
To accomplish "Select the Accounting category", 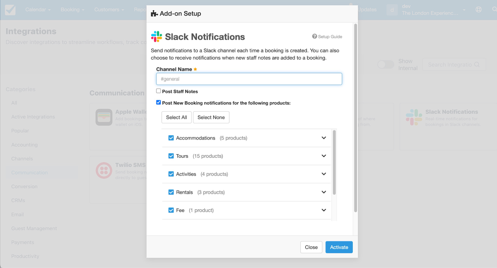I will (x=24, y=145).
